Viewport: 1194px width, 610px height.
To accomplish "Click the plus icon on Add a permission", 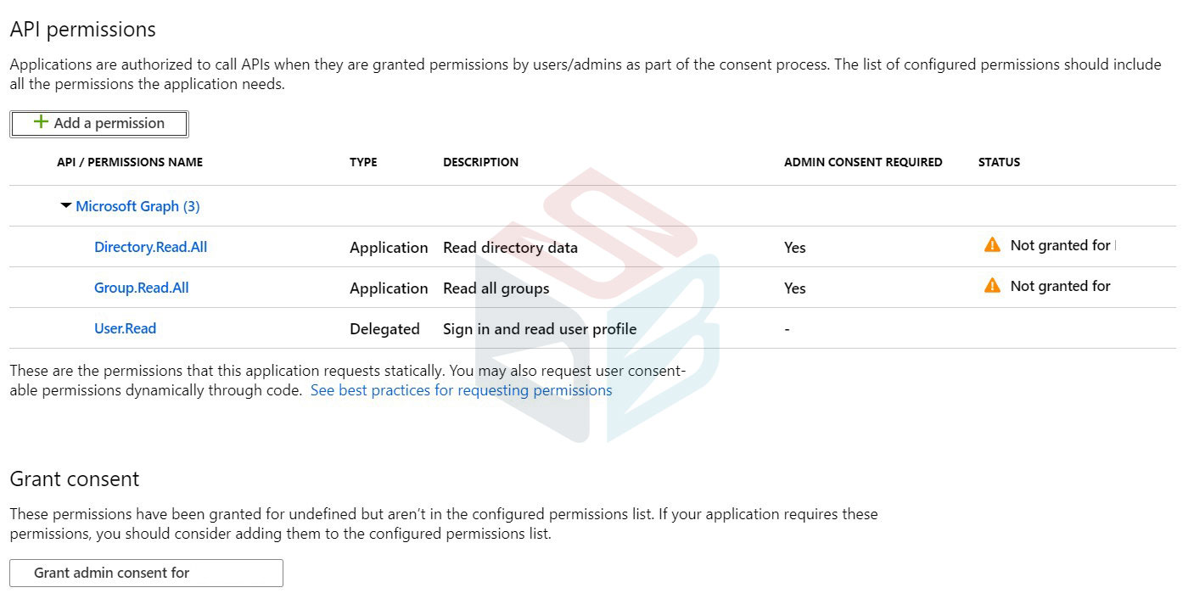I will coord(40,122).
